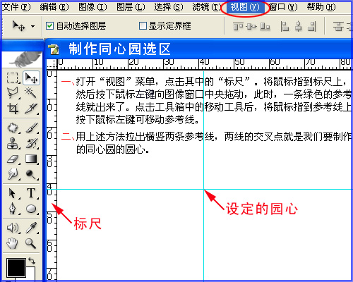
Task: Open the 视图(V) menu
Action: [245, 7]
